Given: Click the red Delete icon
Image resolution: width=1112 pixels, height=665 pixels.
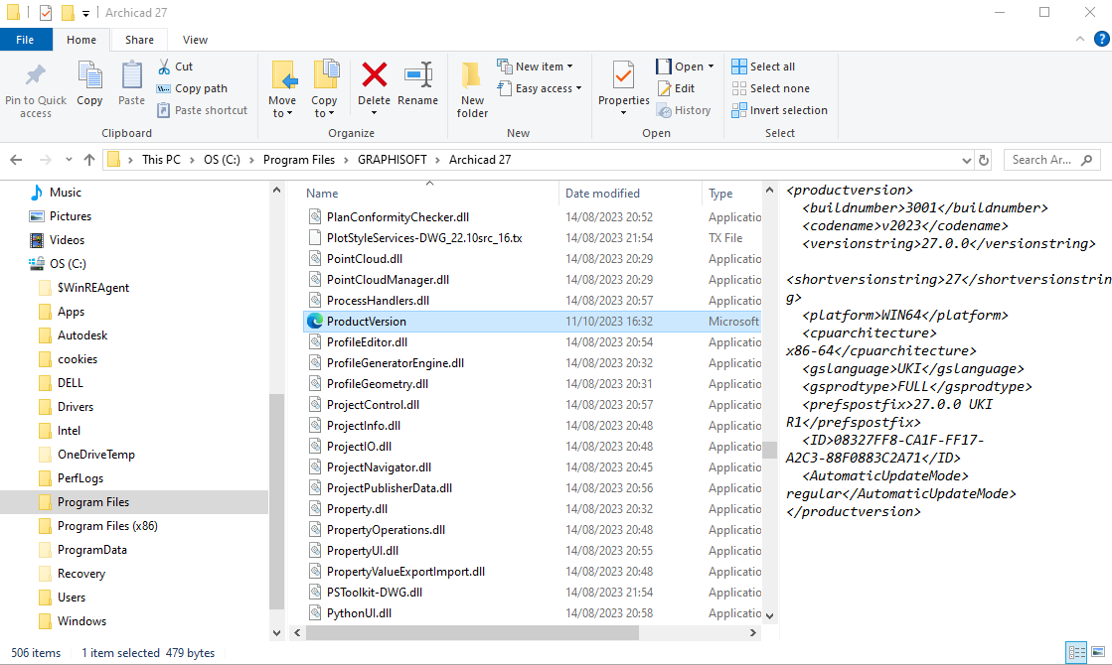Looking at the screenshot, I should pos(374,75).
